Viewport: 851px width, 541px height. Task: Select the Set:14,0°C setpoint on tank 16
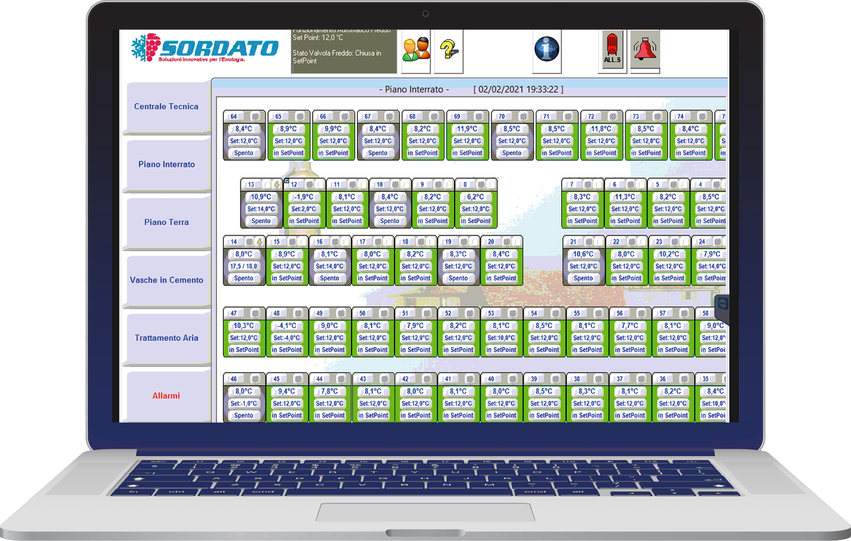330,266
